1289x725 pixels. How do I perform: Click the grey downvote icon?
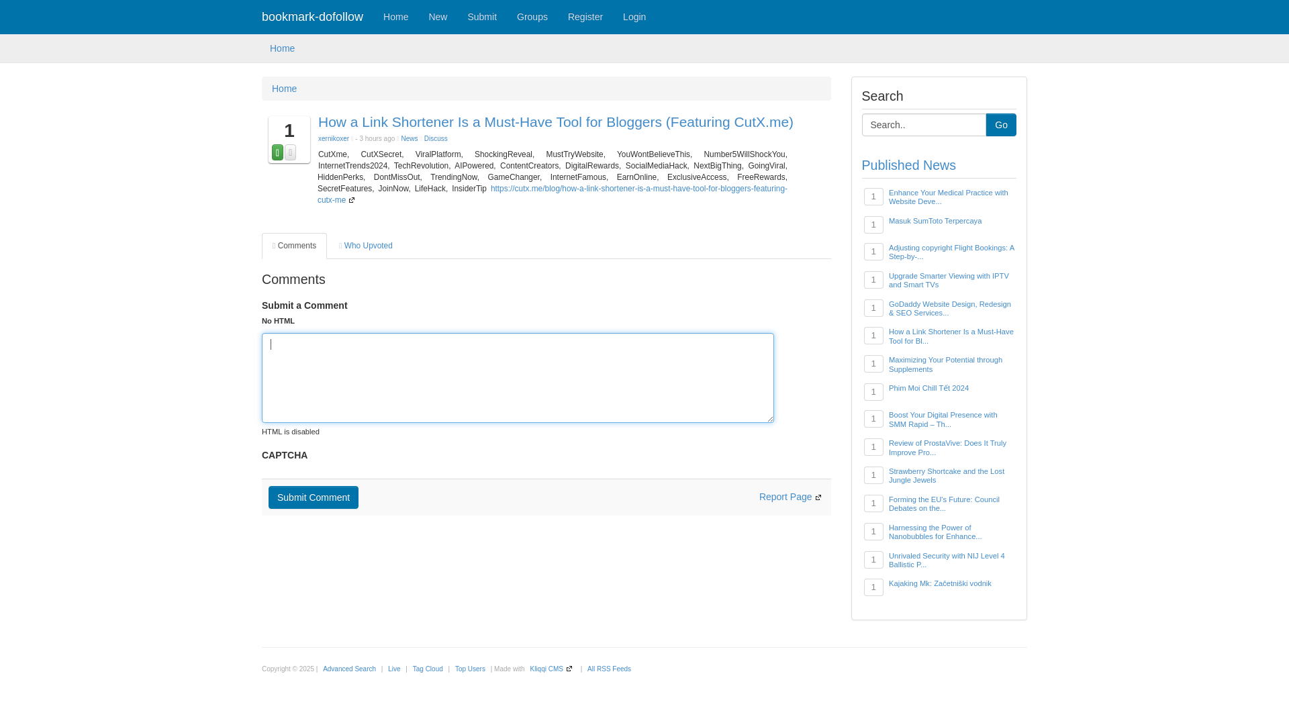290,152
